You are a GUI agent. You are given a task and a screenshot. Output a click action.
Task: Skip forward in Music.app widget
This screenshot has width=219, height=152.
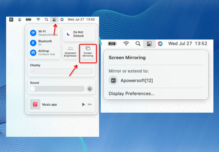coord(90,104)
